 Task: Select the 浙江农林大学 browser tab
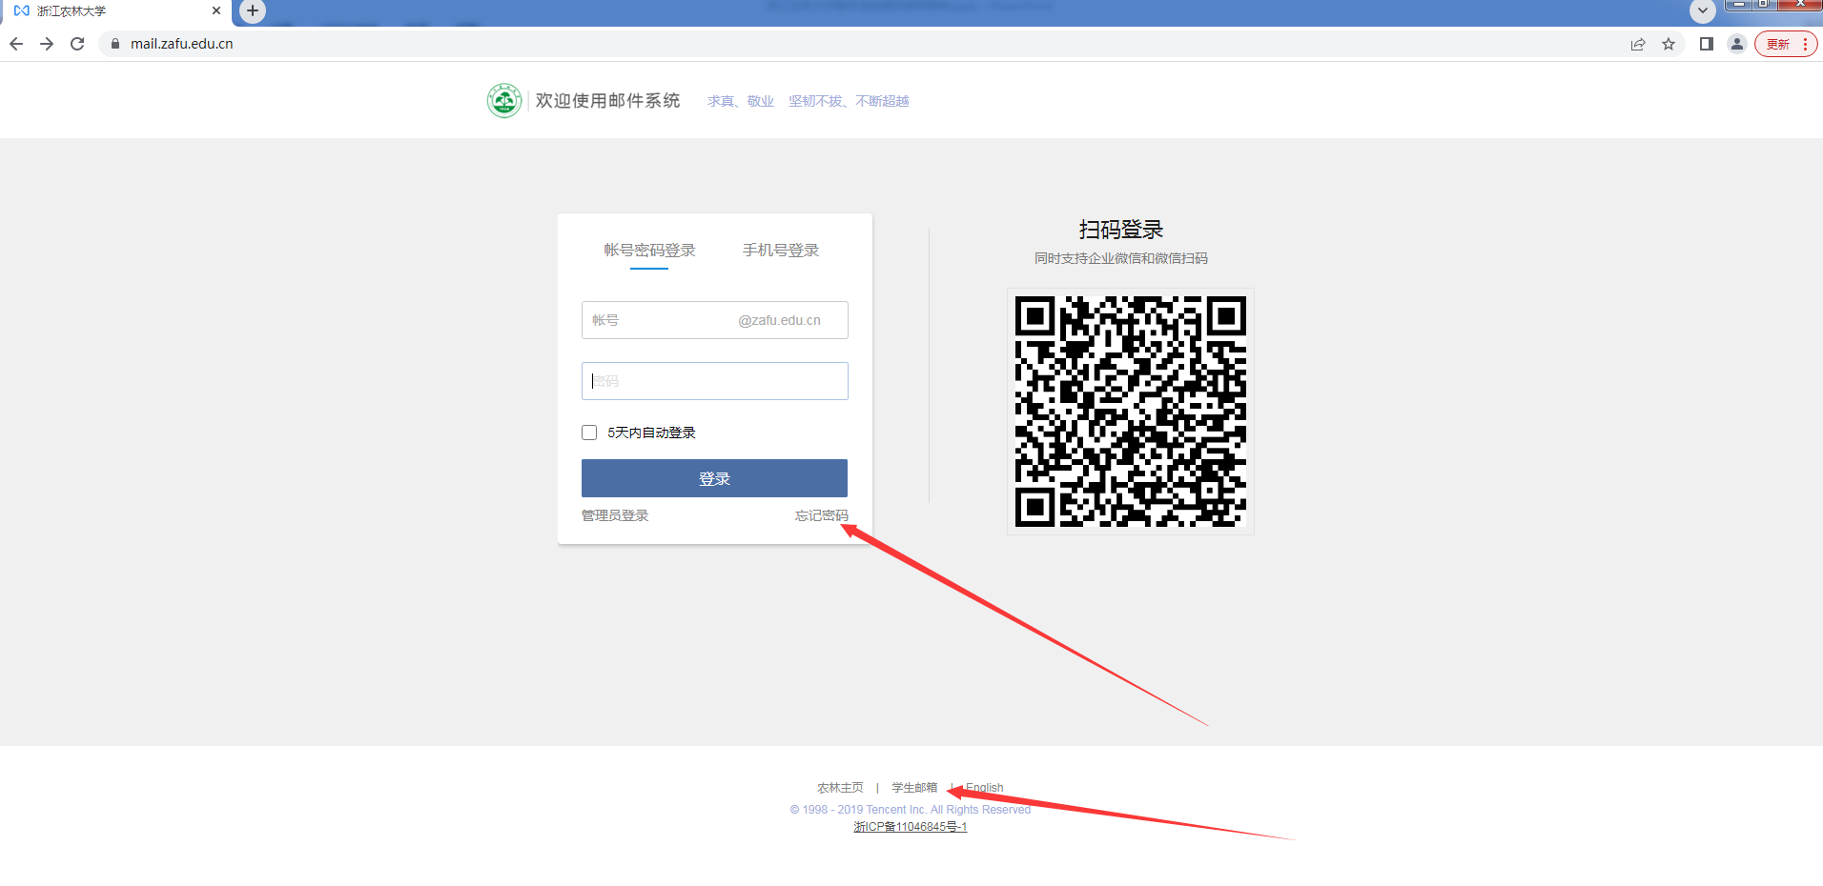[x=114, y=11]
